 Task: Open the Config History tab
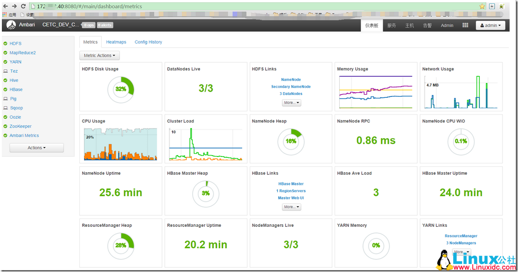[148, 42]
